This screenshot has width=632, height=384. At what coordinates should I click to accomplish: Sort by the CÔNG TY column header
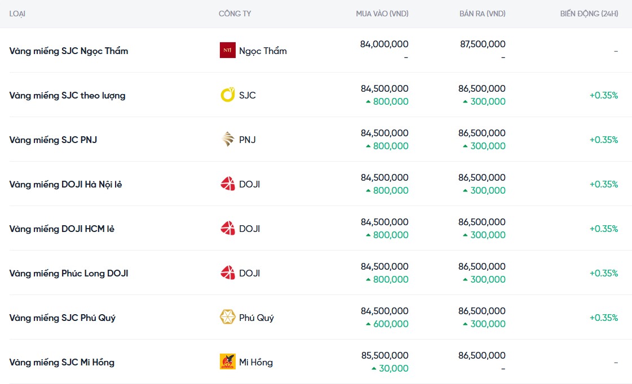235,14
